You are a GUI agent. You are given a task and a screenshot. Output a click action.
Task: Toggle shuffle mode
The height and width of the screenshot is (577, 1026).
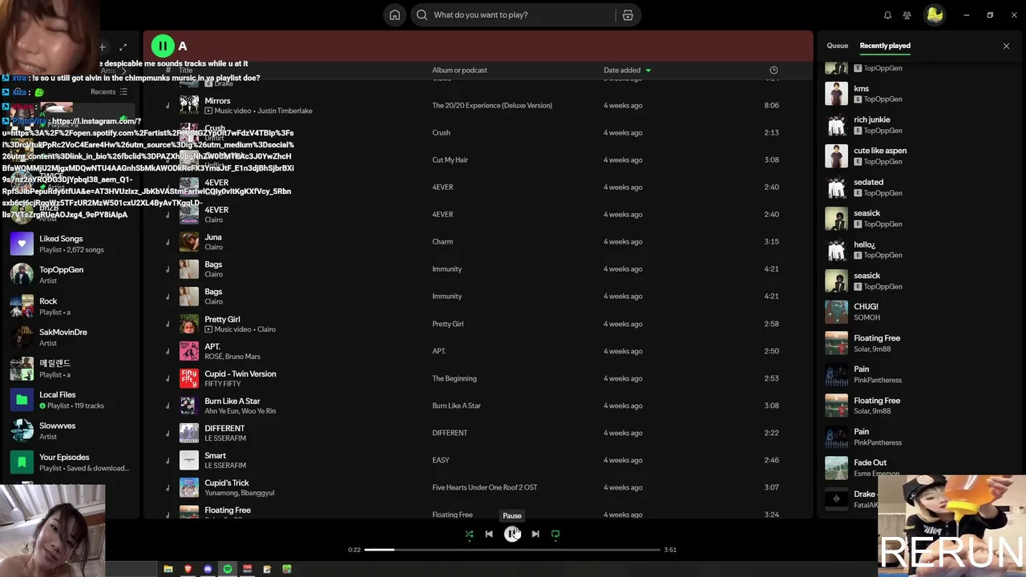[469, 534]
